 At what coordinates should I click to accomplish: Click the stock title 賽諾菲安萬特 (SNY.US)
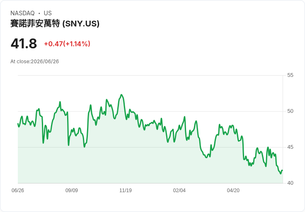click(x=55, y=24)
